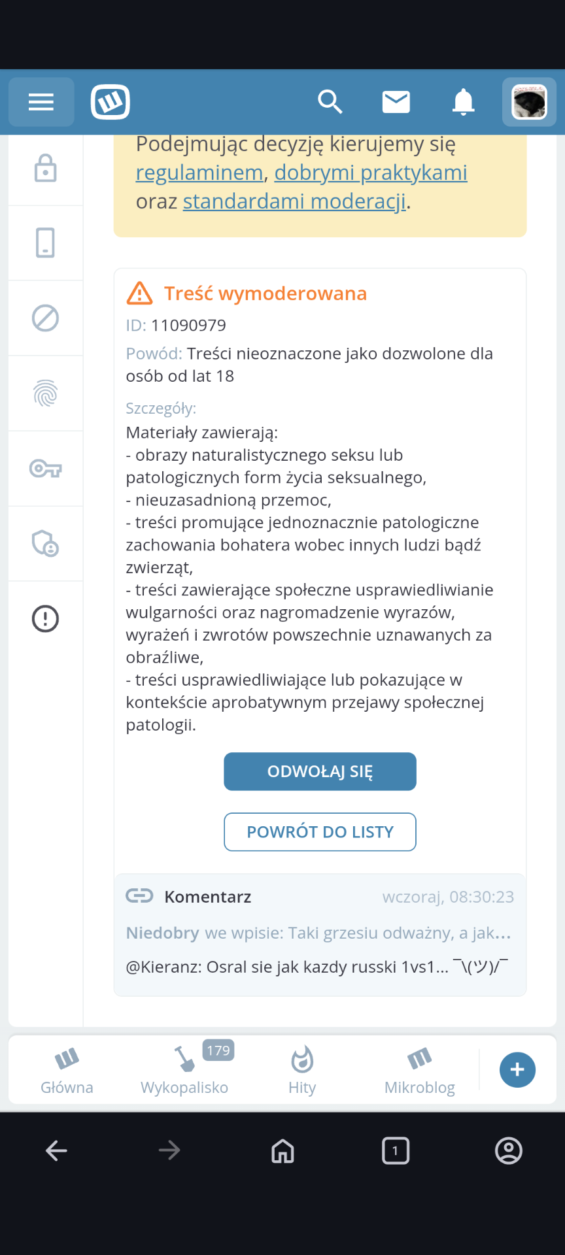565x1255 pixels.
Task: Open the user avatar profile menu
Action: click(529, 102)
